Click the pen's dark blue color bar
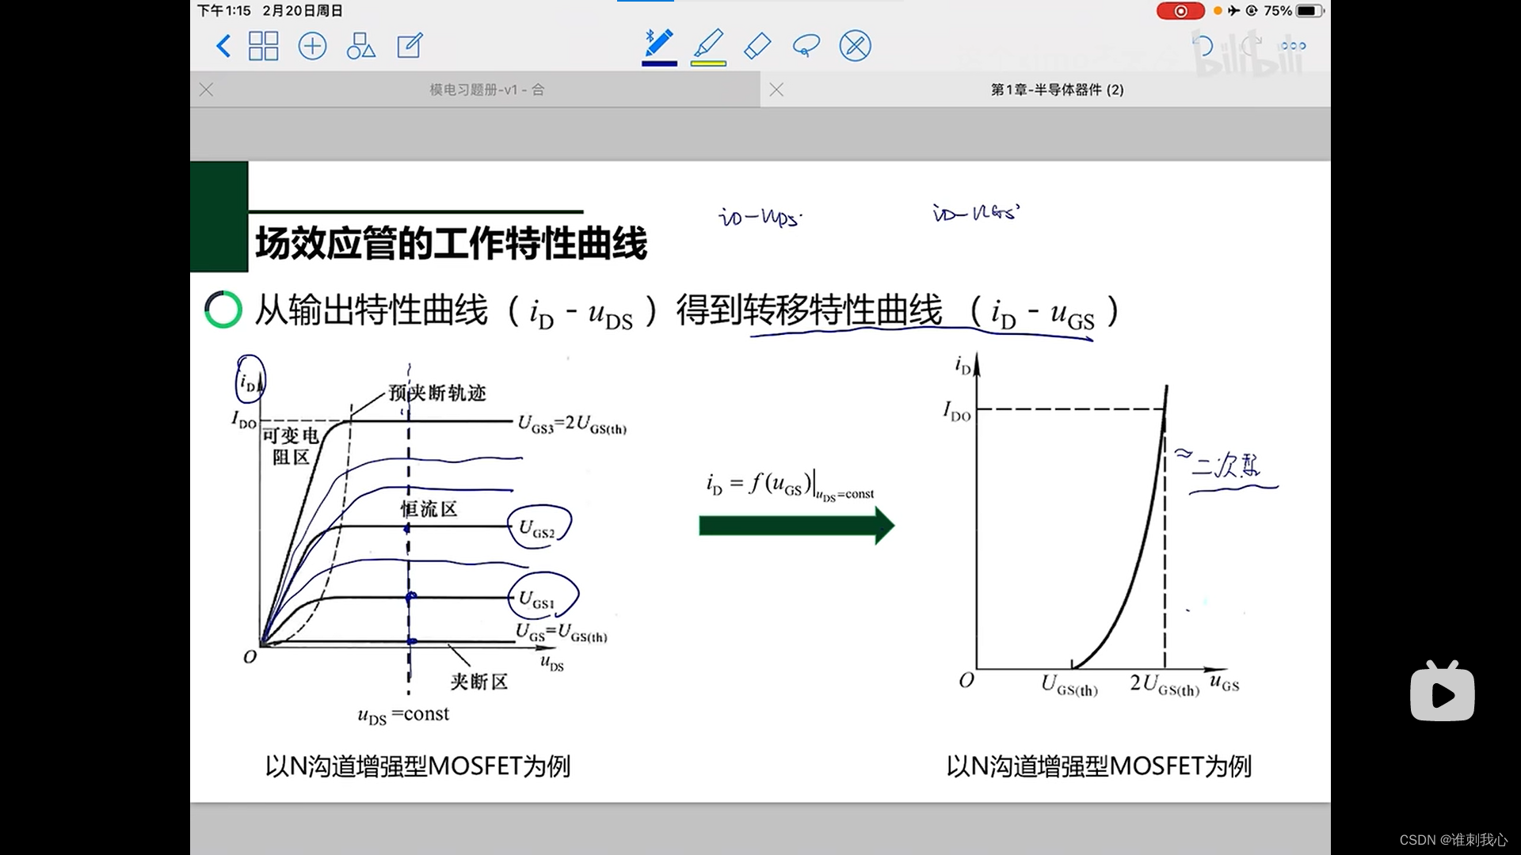Image resolution: width=1521 pixels, height=855 pixels. point(659,63)
